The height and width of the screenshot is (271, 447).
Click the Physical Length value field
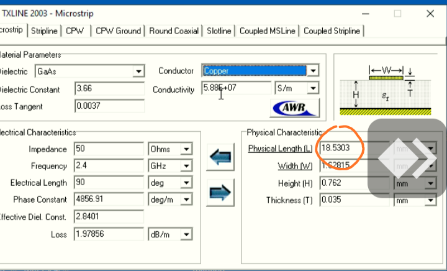(348, 149)
